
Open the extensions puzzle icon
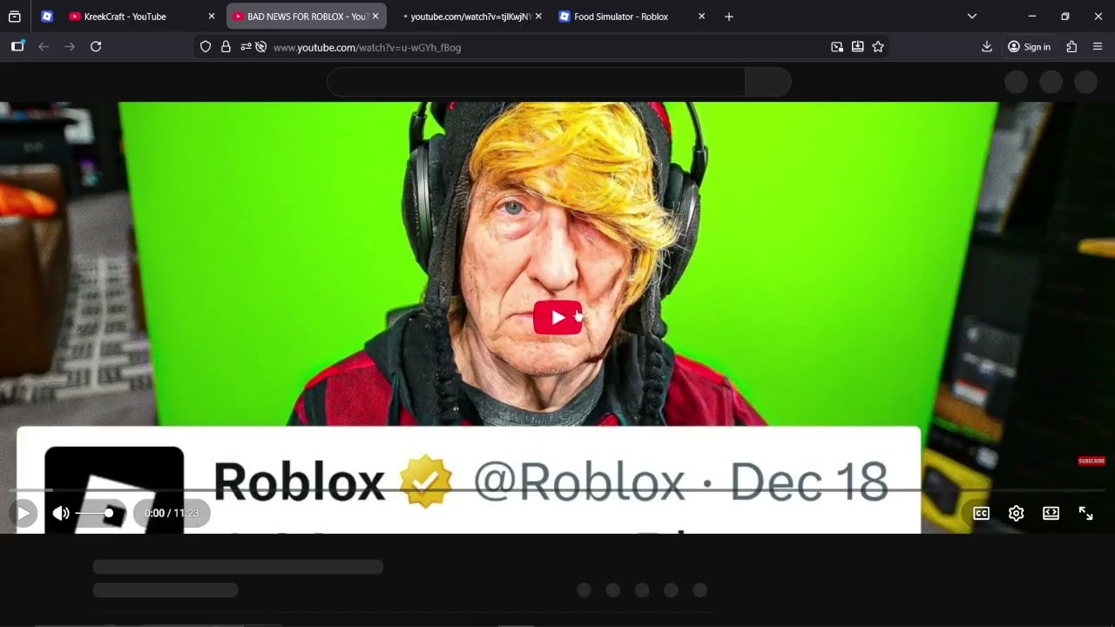coord(1071,47)
